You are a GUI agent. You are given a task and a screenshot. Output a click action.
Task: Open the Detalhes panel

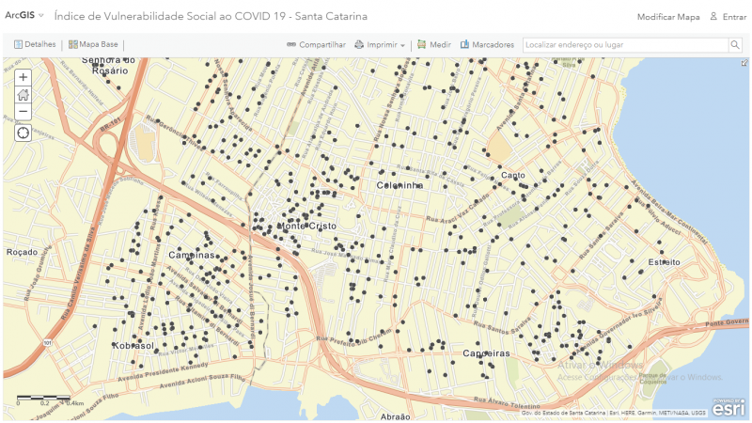pyautogui.click(x=35, y=44)
